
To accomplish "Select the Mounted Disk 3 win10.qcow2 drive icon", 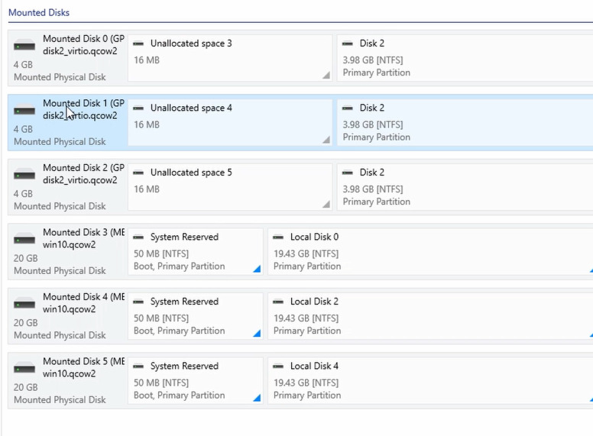I will click(24, 240).
